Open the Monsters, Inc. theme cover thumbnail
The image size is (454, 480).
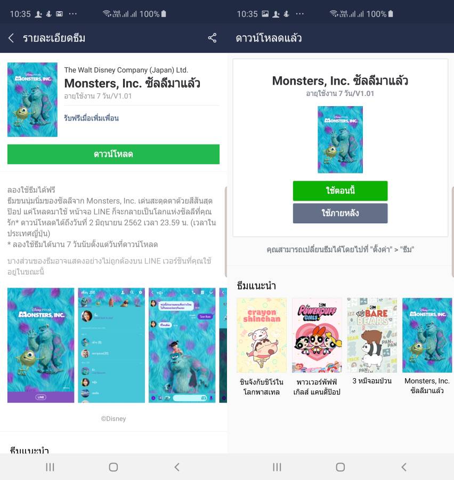point(33,100)
